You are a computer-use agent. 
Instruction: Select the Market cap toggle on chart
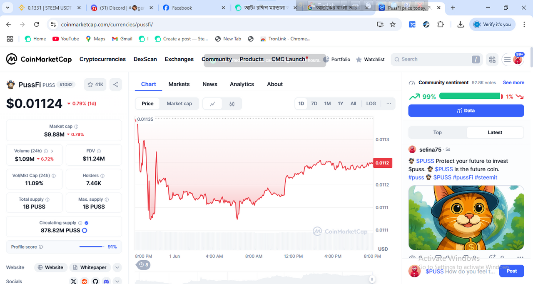[179, 104]
